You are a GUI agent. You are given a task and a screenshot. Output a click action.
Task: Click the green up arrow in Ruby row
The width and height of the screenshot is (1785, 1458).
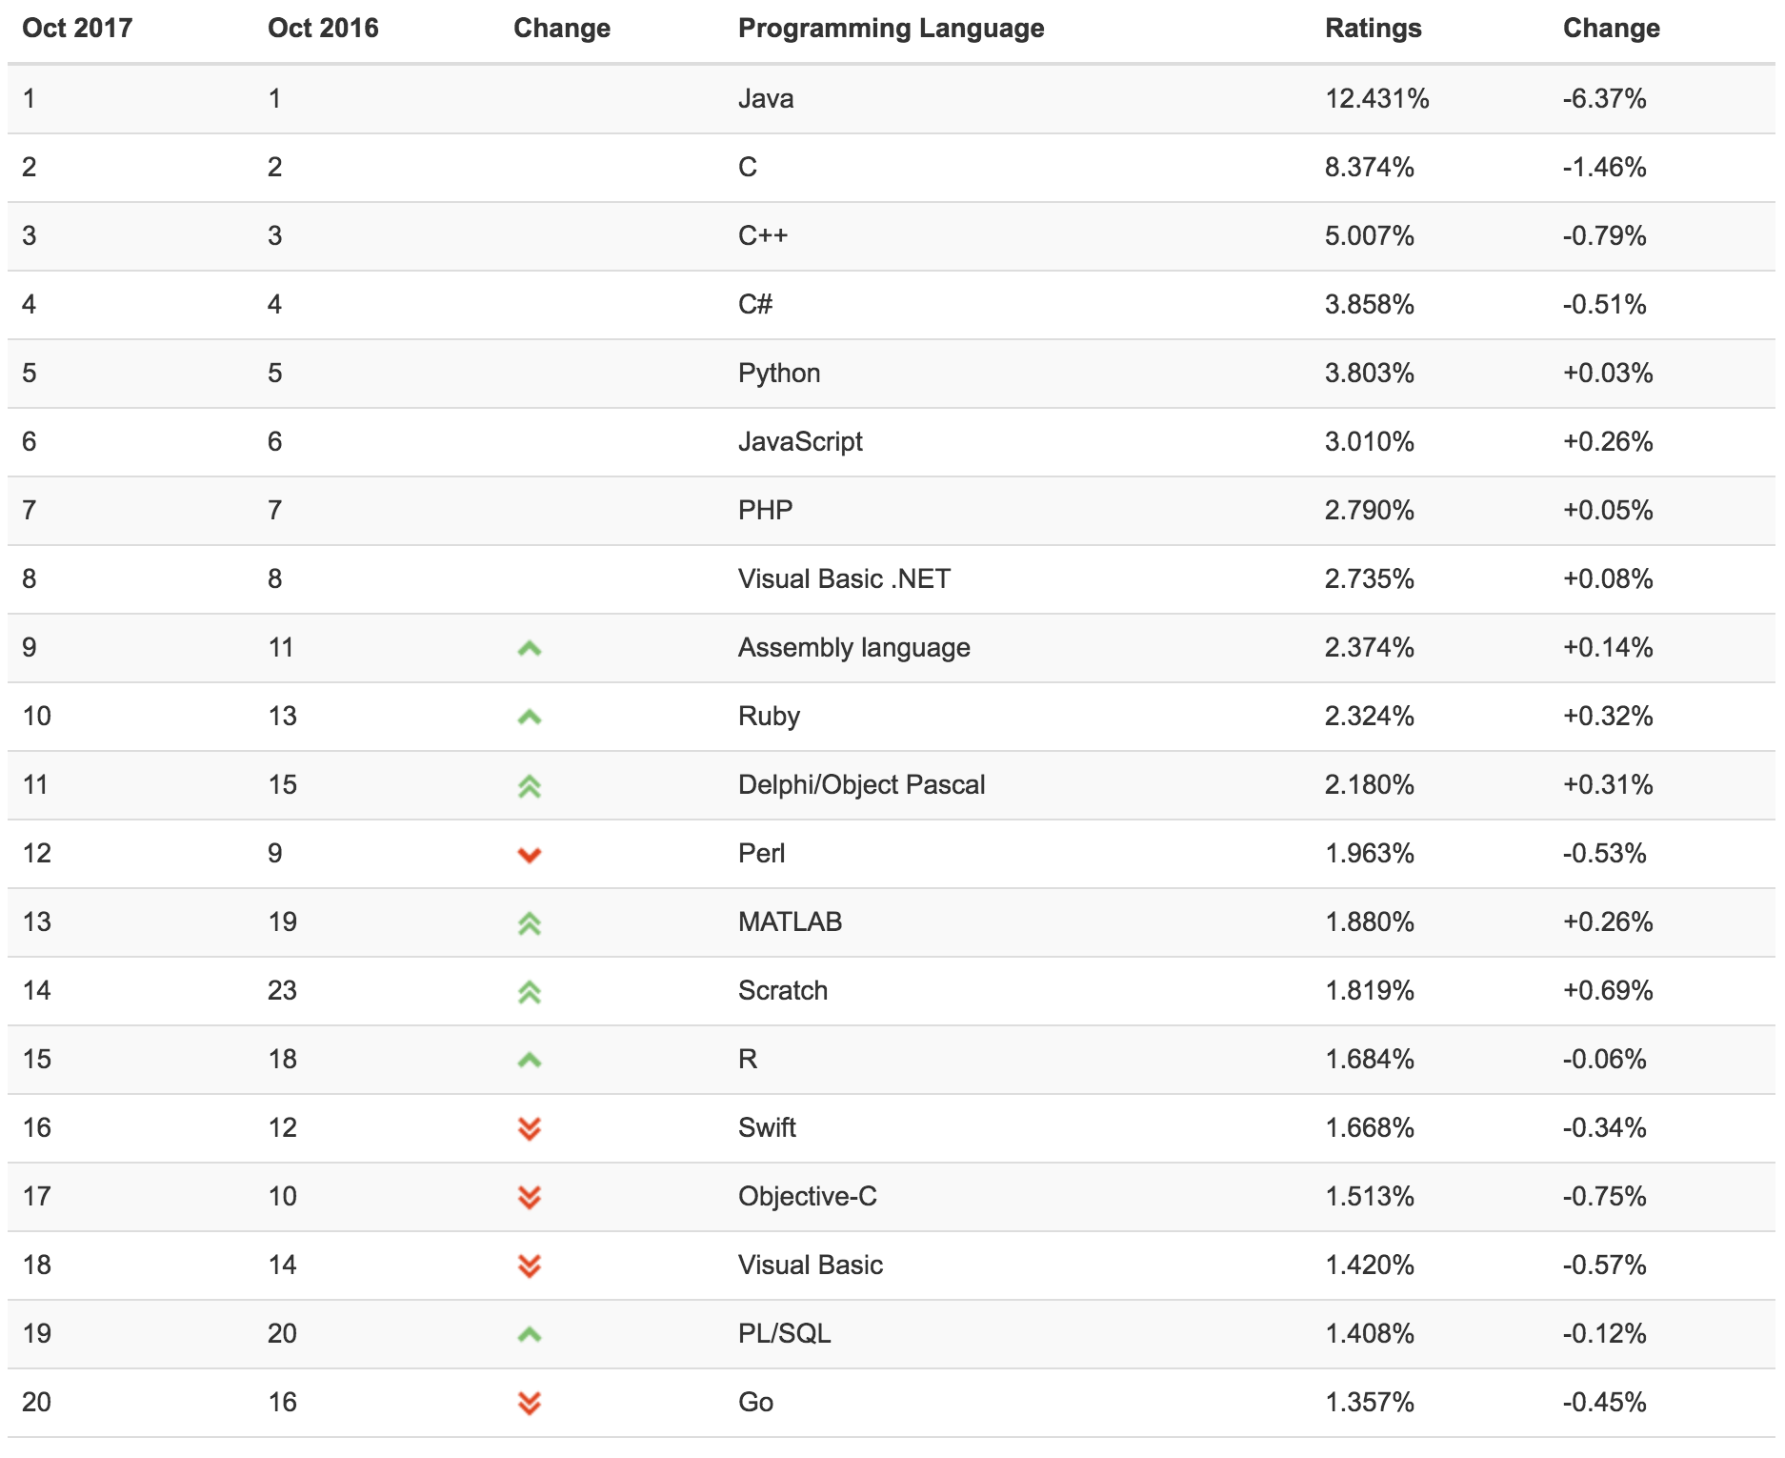coord(529,718)
